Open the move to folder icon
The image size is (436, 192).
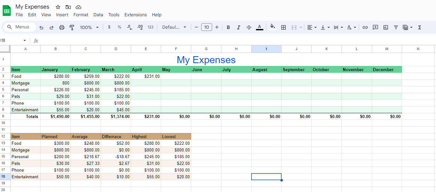pyautogui.click(x=68, y=7)
